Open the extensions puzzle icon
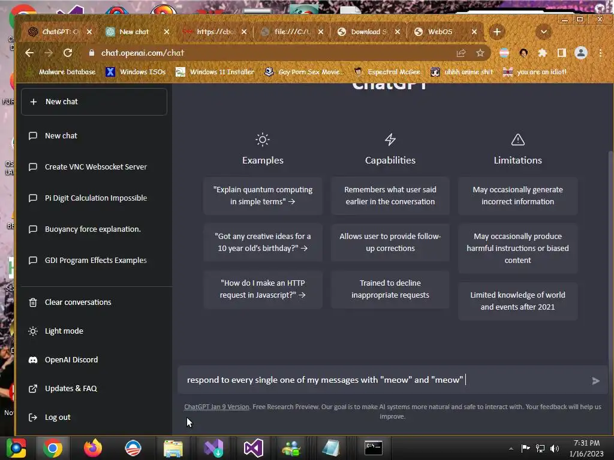The image size is (614, 460). 542,53
